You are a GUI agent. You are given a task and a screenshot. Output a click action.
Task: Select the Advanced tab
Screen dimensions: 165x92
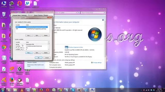(x=30, y=15)
